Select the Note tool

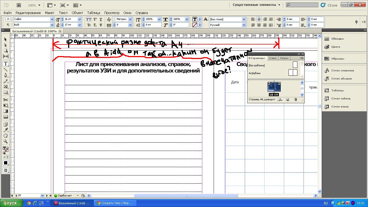click(x=5, y=124)
